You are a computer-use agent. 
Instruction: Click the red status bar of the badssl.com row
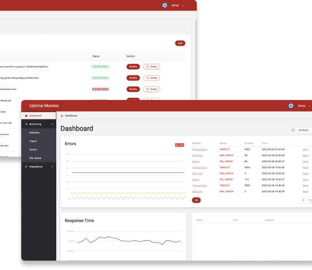click(x=100, y=89)
